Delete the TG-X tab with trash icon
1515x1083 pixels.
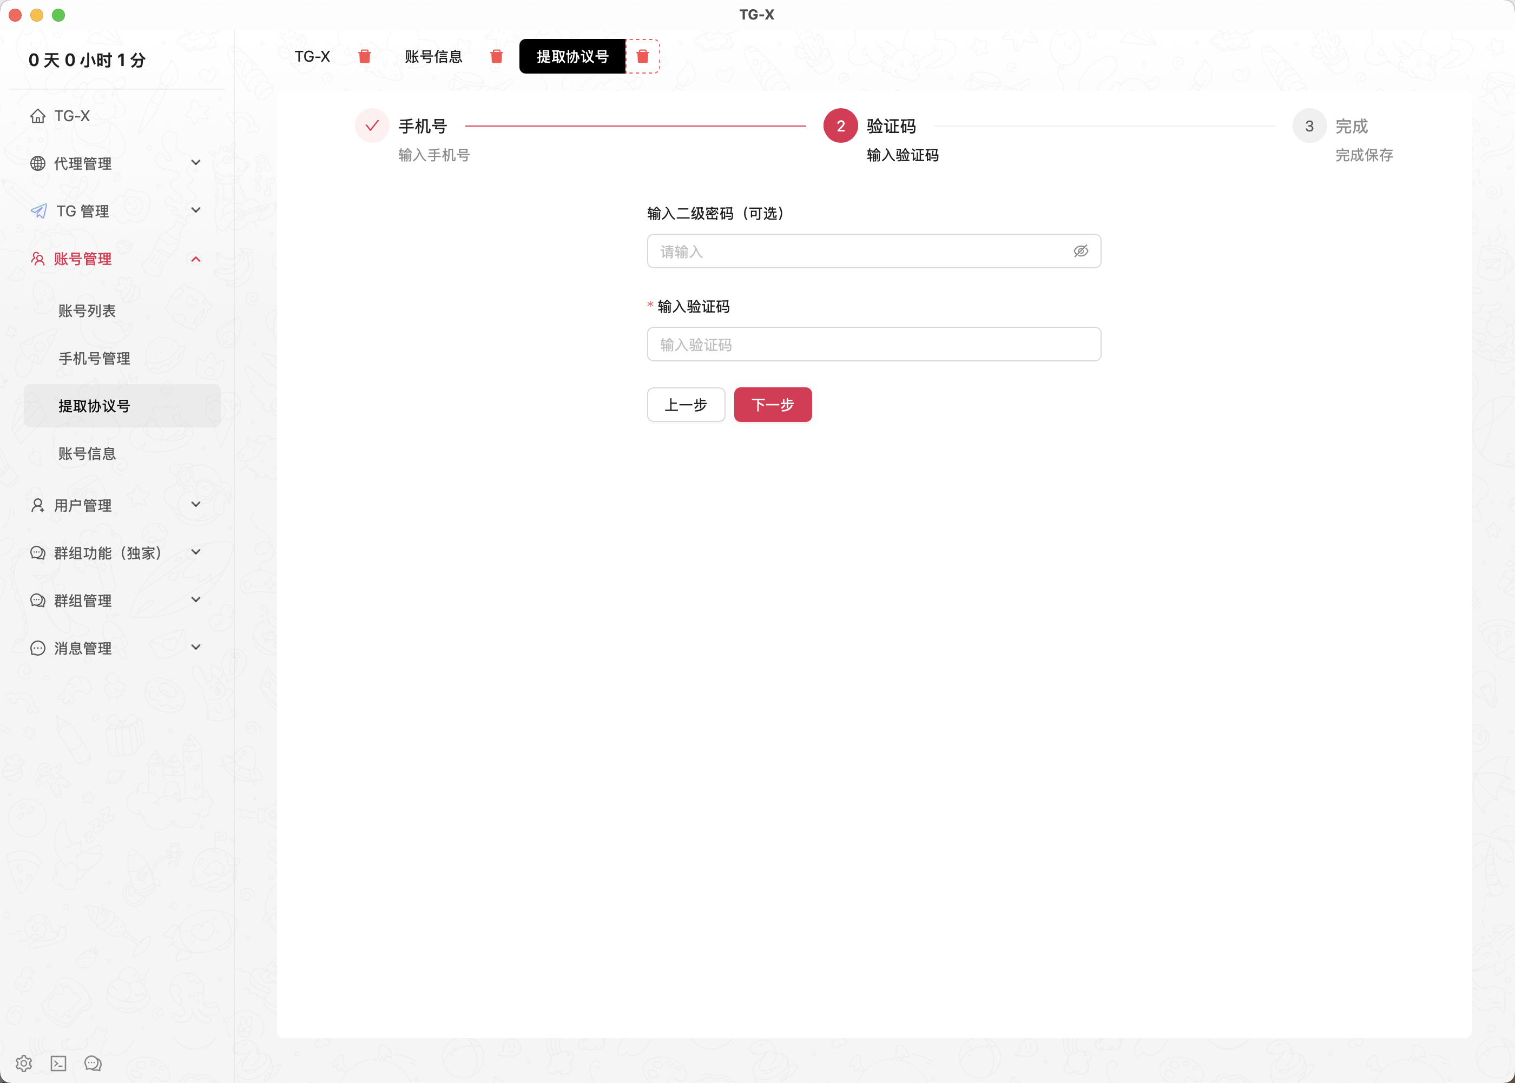coord(365,57)
